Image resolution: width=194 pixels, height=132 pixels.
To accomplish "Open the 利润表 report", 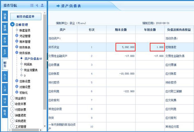I will [28, 64].
